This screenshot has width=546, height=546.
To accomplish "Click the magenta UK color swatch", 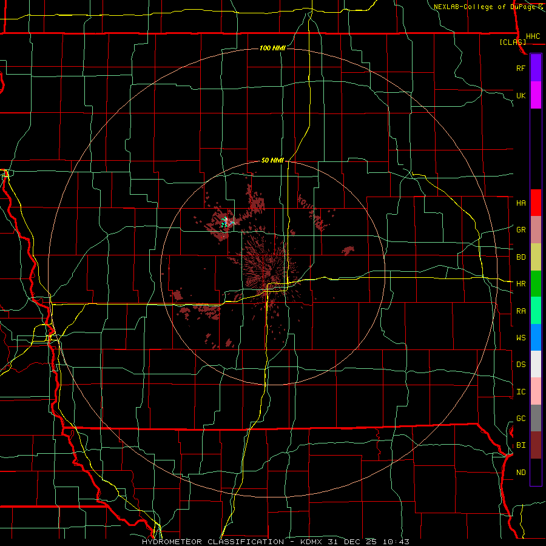I will (x=536, y=95).
